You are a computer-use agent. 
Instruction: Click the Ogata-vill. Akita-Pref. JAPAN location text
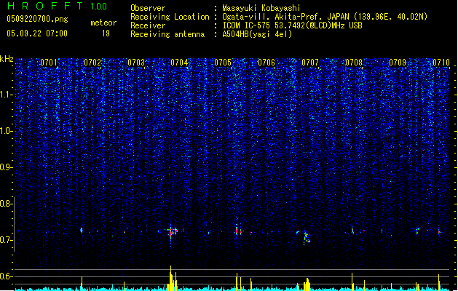click(325, 17)
